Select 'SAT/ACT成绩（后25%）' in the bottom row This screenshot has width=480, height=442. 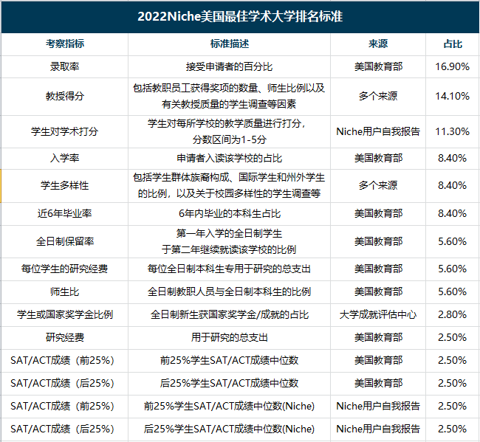coord(63,429)
